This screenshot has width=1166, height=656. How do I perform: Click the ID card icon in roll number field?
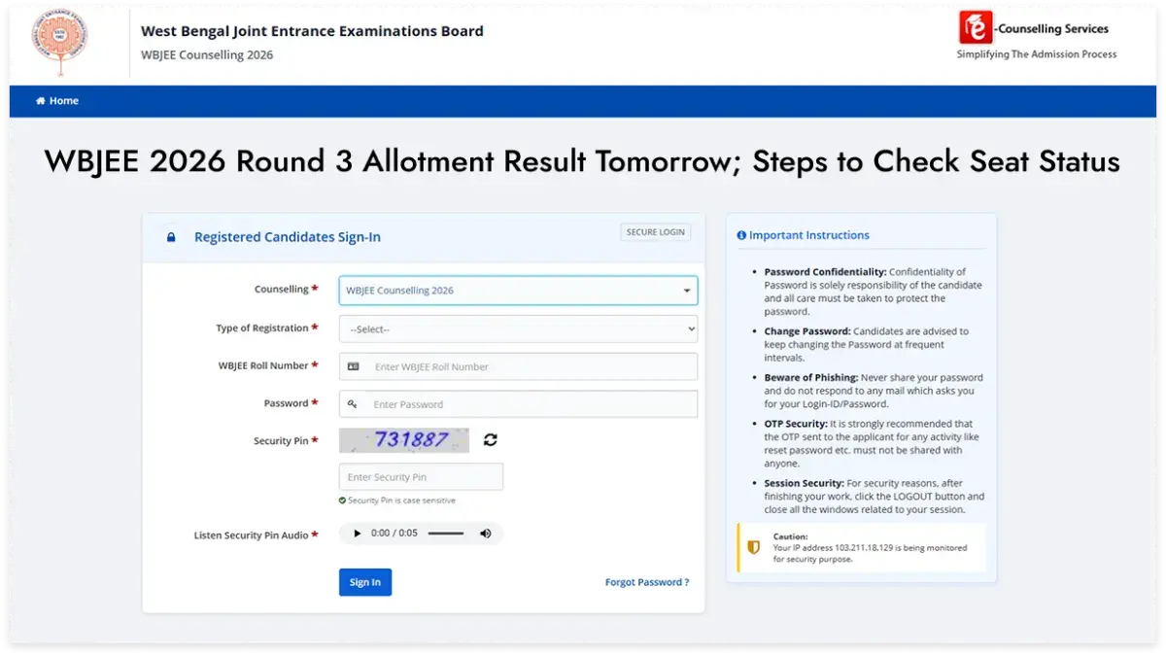tap(353, 366)
